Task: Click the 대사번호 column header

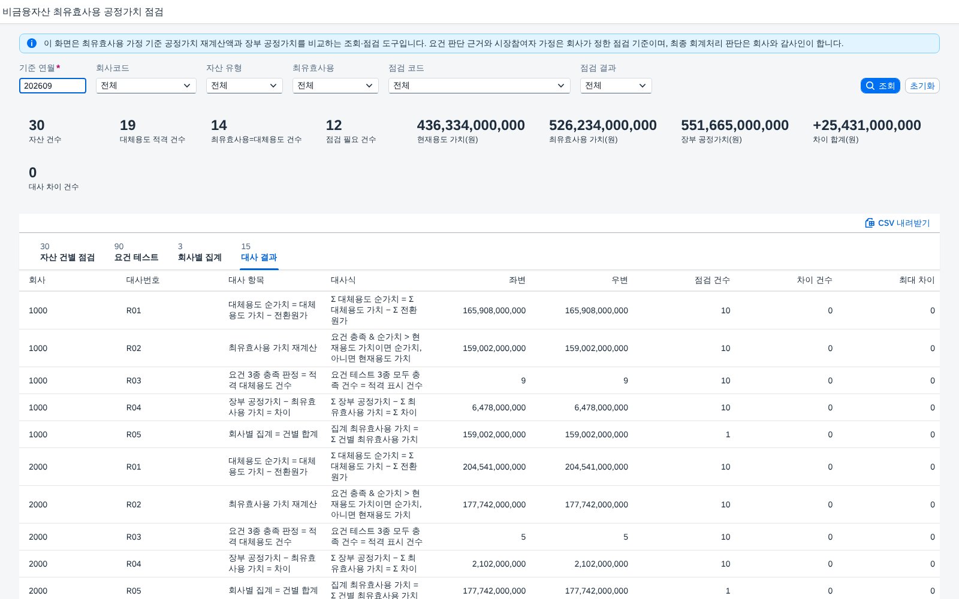Action: pos(143,280)
